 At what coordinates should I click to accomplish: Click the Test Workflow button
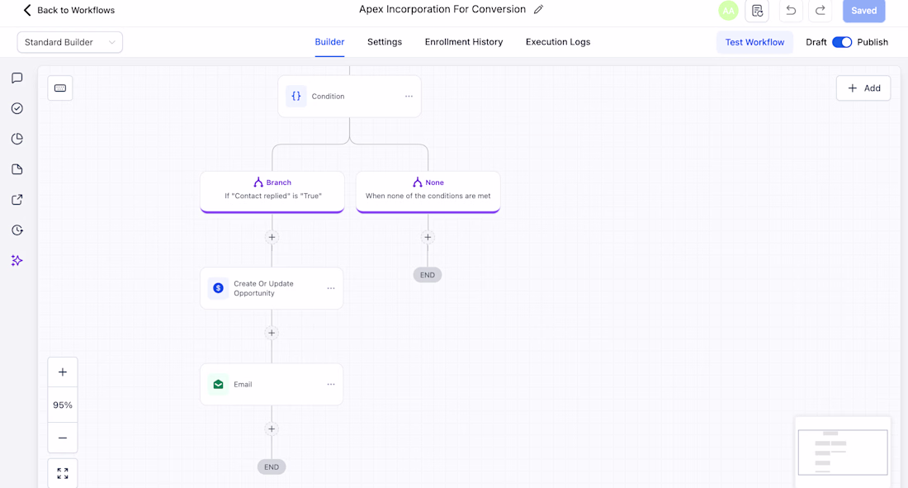click(754, 42)
